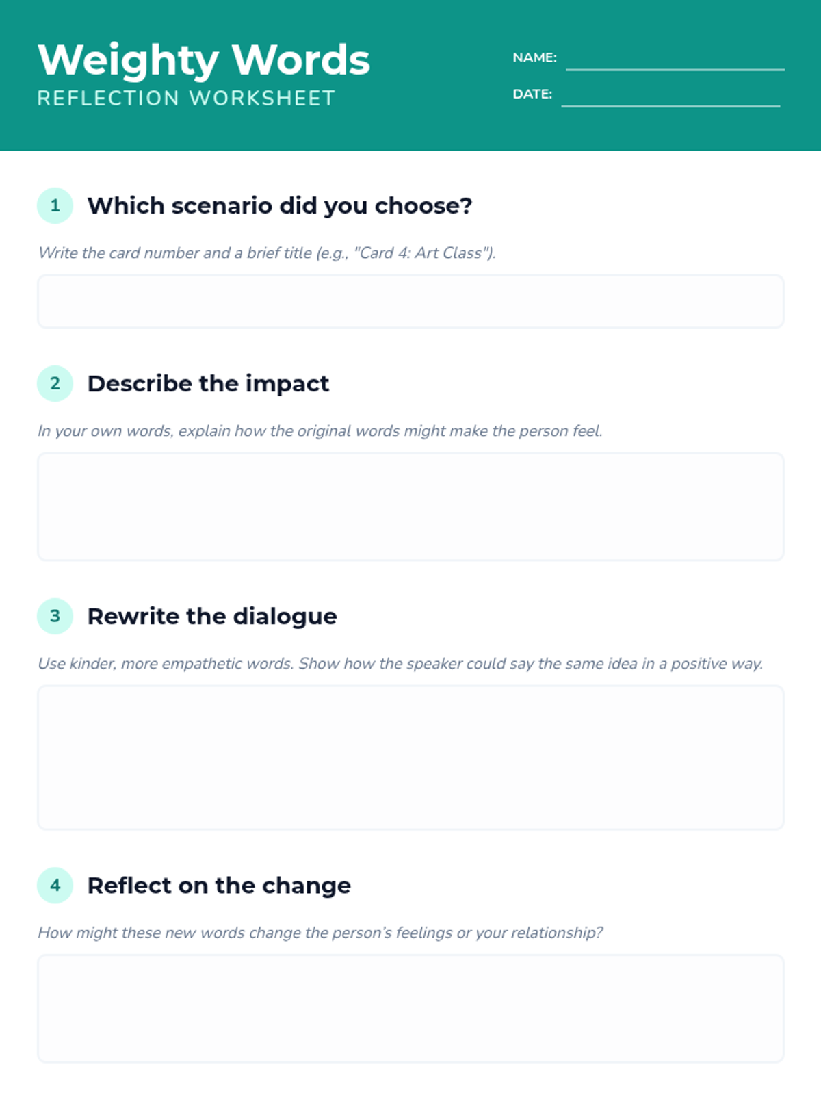
Task: Select the "Describe the impact" heading
Action: [x=208, y=383]
